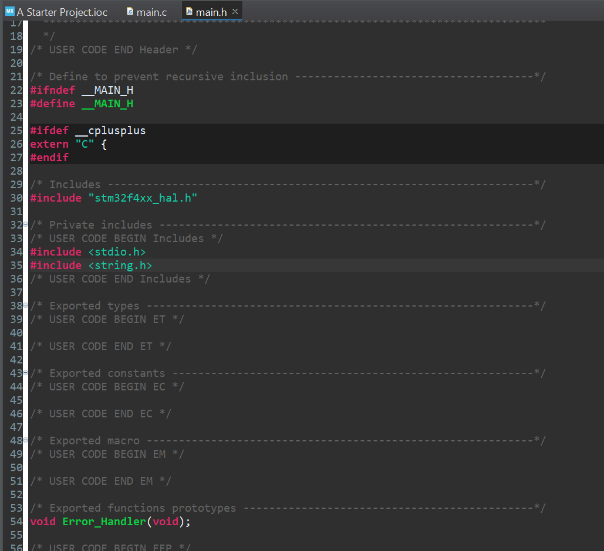Click the MX icon on the .ioc tab
The height and width of the screenshot is (551, 604).
pos(10,12)
